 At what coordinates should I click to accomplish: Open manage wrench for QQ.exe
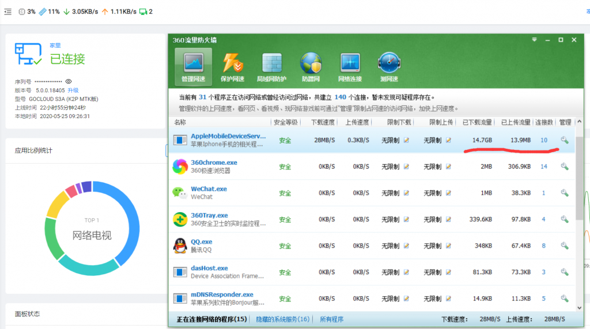[x=565, y=245]
